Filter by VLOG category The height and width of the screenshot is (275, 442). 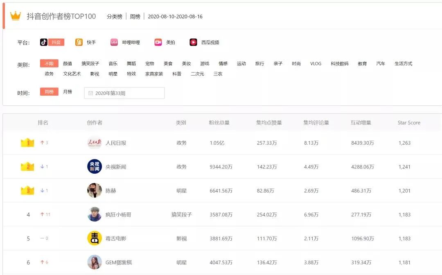click(316, 64)
